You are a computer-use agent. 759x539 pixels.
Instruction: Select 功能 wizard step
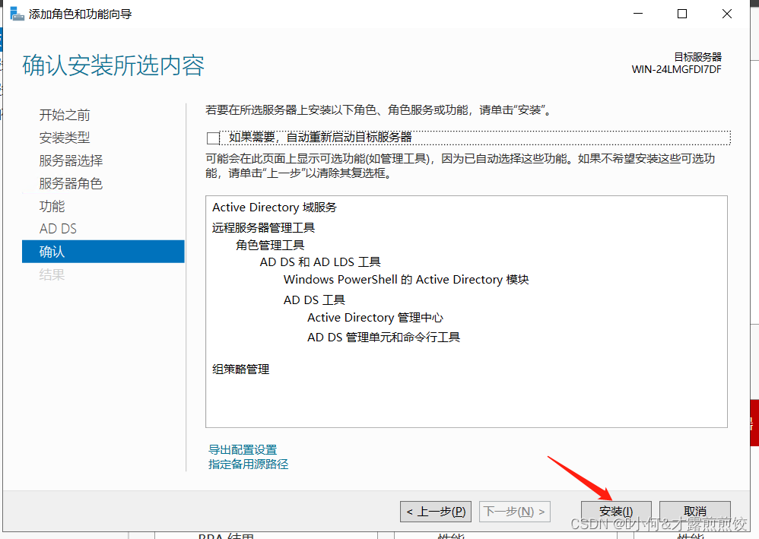(x=52, y=206)
